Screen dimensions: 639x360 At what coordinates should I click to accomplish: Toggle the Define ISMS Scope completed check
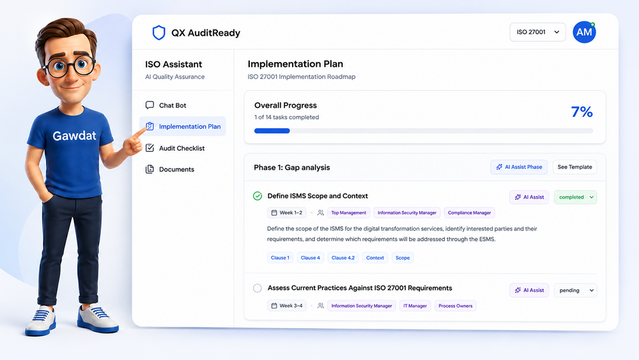258,196
